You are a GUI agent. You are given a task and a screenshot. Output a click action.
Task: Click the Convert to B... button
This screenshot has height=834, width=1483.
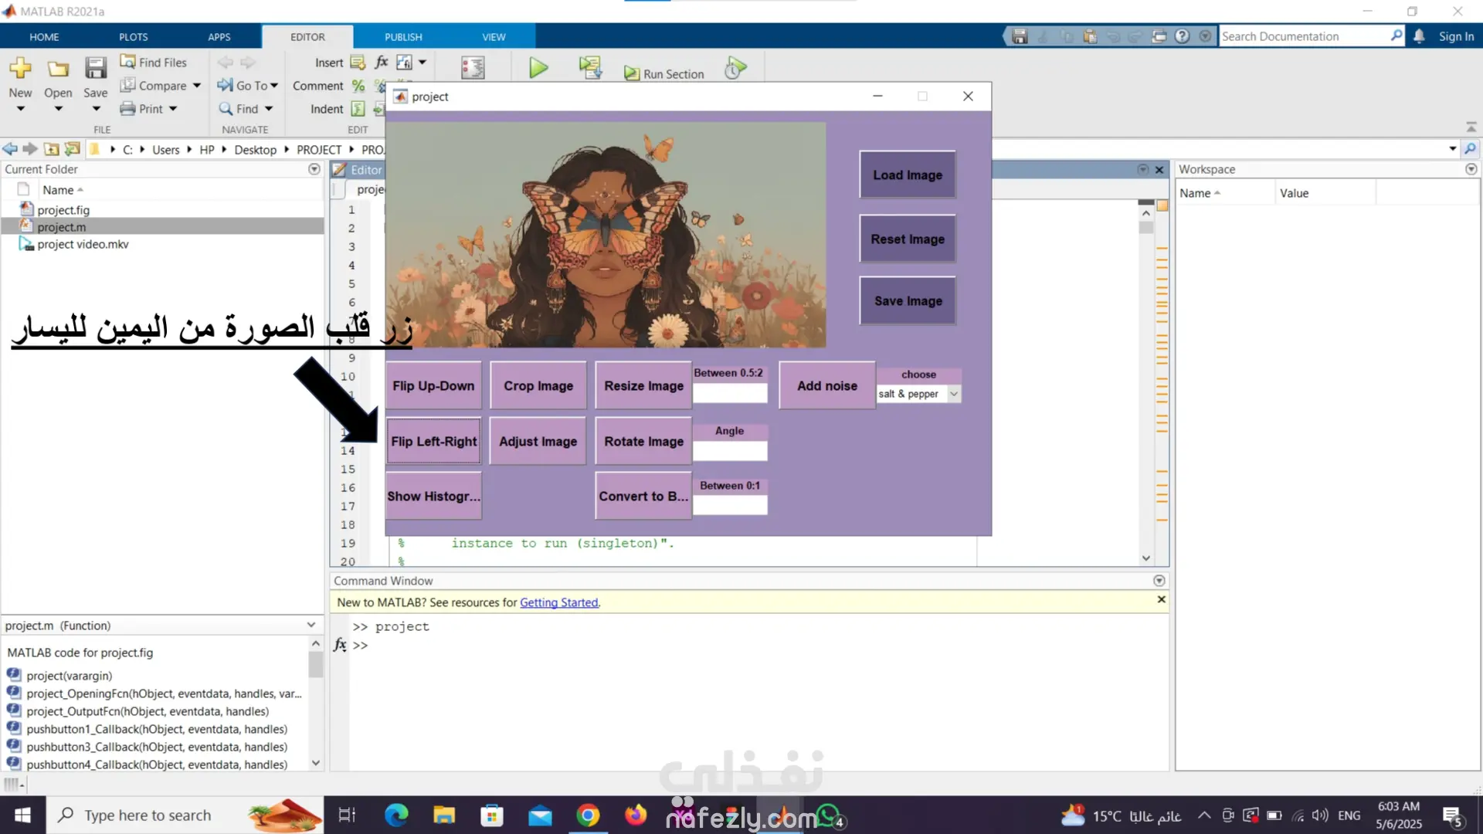click(x=643, y=496)
